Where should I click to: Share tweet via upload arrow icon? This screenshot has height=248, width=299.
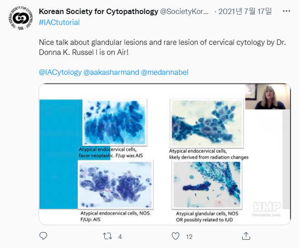[x=246, y=236]
